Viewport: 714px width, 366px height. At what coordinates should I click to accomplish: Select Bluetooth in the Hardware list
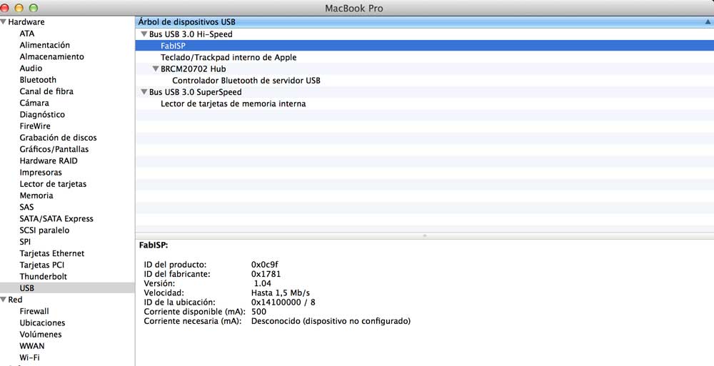tap(38, 80)
